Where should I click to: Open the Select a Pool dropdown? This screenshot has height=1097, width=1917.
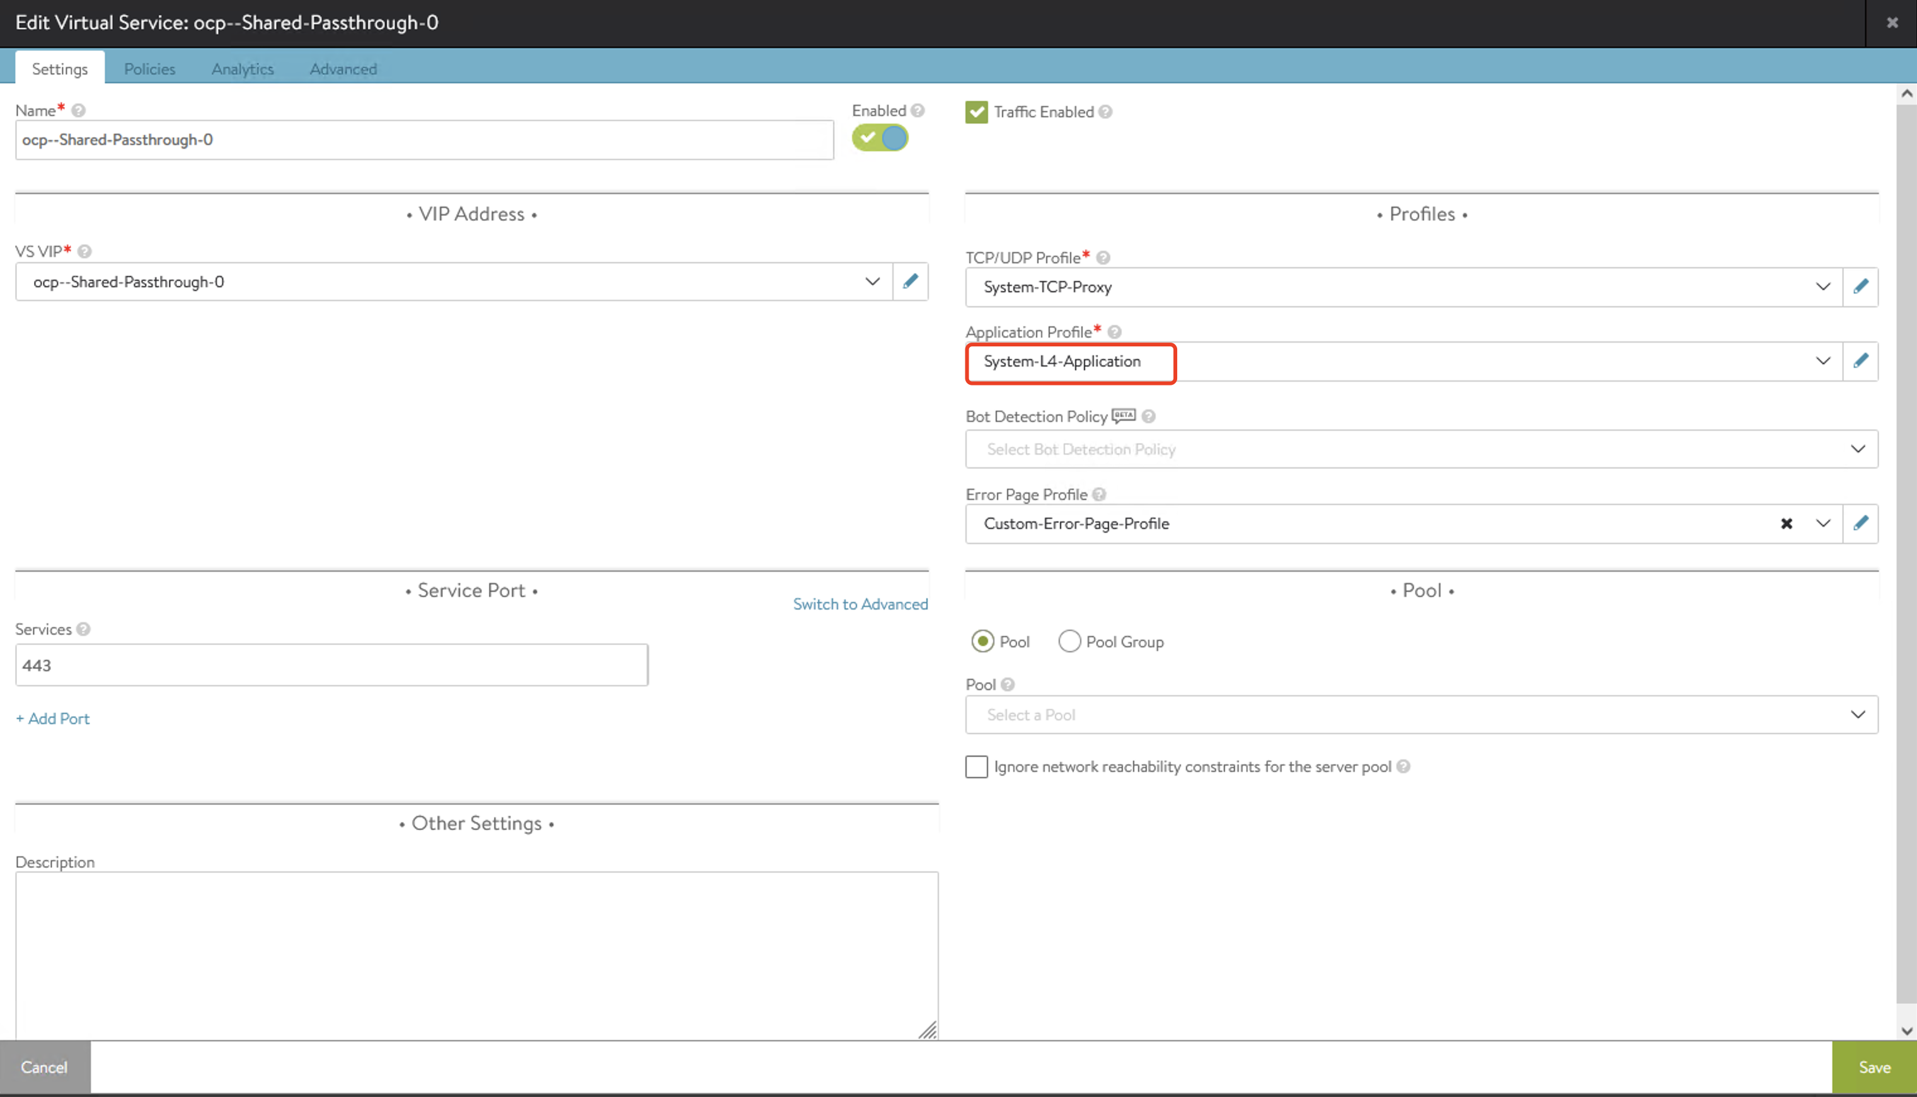(x=1421, y=715)
